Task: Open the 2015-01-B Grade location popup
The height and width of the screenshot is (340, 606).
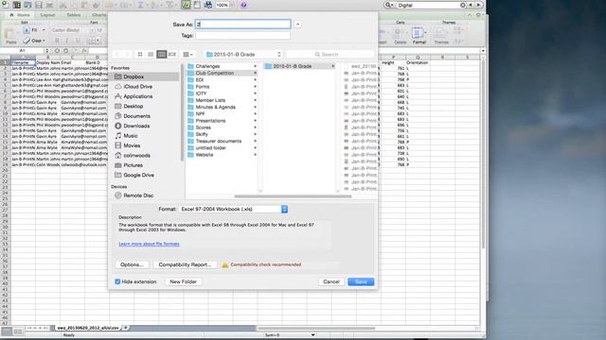Action: click(x=243, y=55)
